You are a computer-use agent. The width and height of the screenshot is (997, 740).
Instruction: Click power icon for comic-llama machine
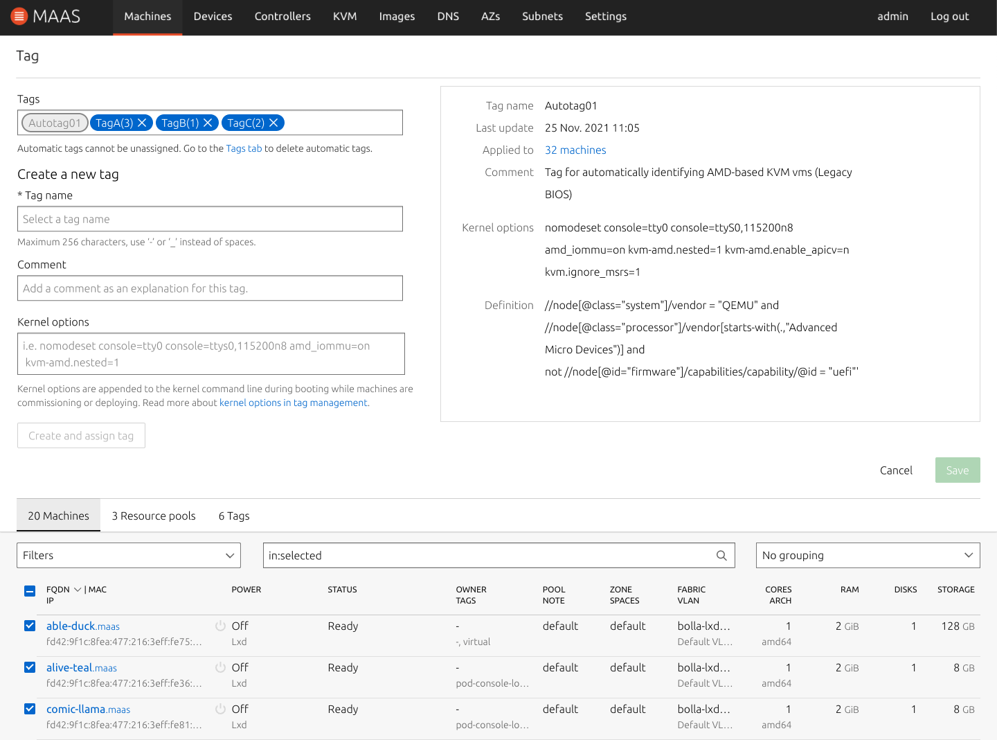tap(220, 709)
